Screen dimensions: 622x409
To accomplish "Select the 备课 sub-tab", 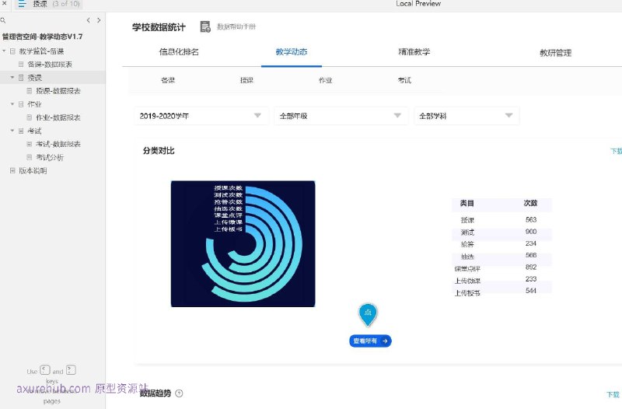I will [x=168, y=80].
